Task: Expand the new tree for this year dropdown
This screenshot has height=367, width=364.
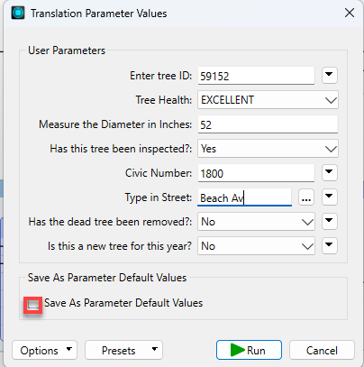Action: coord(256,246)
